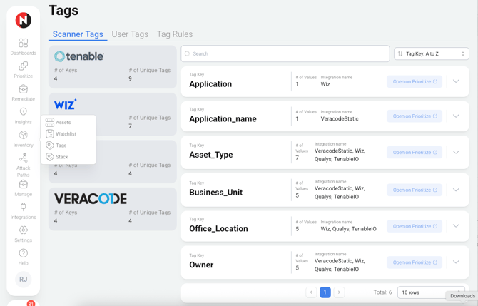Open Settings gear in sidebar
478x306 pixels.
(x=23, y=231)
